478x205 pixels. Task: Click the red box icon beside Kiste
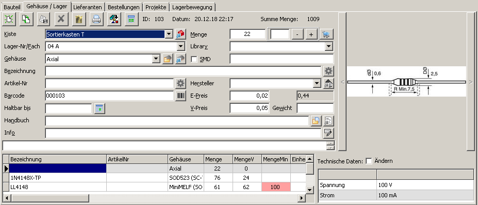tap(180, 34)
